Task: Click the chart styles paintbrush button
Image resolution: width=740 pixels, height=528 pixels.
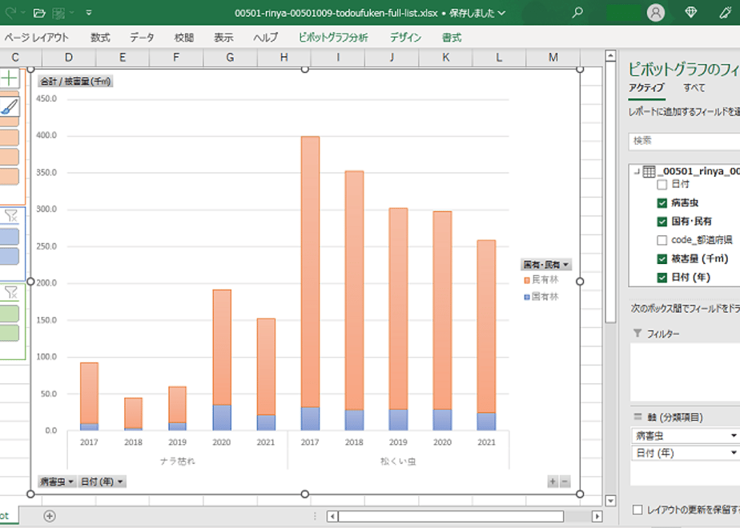Action: [x=9, y=107]
